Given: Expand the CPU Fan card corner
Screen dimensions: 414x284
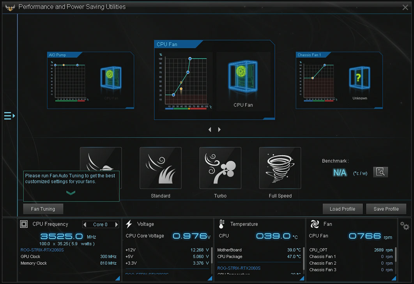Looking at the screenshot, I should coord(269,119).
